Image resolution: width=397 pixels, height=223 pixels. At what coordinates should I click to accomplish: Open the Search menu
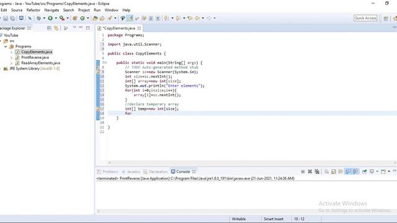click(x=69, y=10)
